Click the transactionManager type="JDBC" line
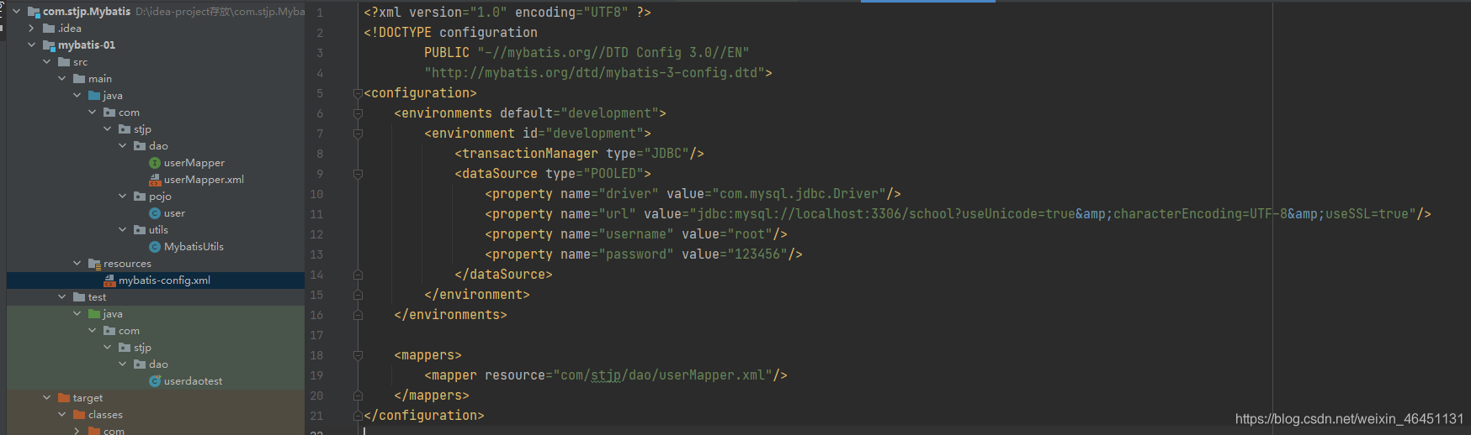Screen dimensions: 1471x435 click(x=579, y=154)
